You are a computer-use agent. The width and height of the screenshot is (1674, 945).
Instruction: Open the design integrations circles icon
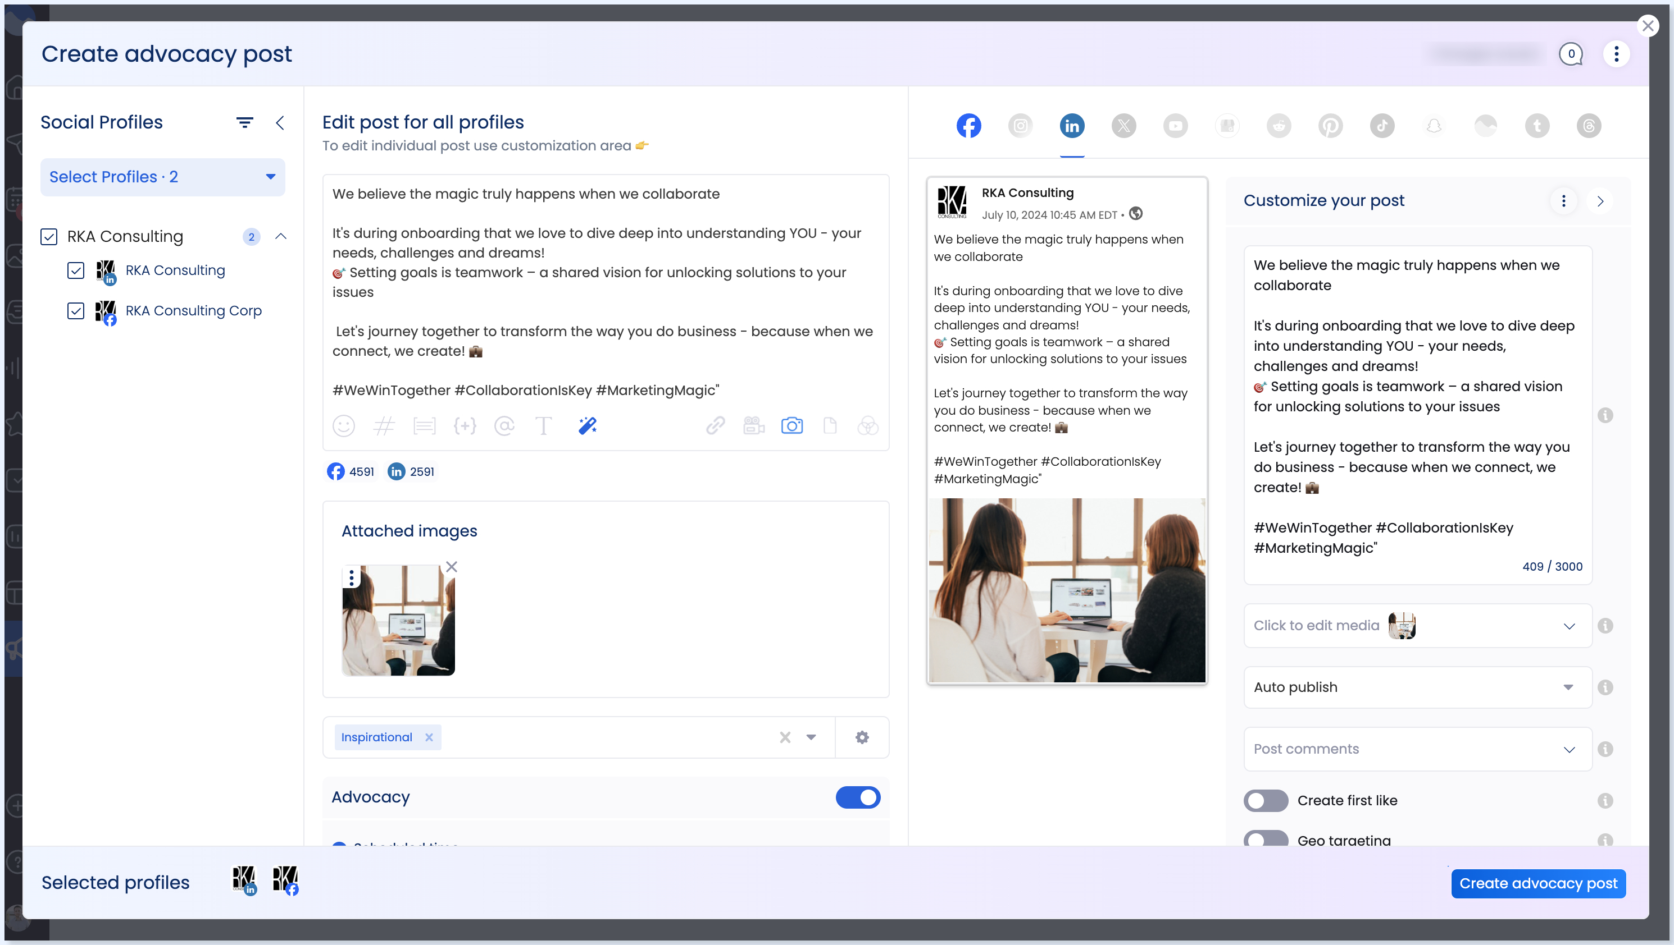tap(867, 426)
